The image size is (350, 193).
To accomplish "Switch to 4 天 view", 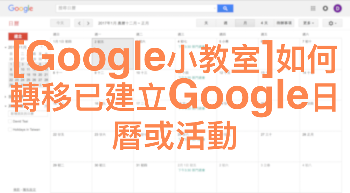I will pyautogui.click(x=264, y=23).
